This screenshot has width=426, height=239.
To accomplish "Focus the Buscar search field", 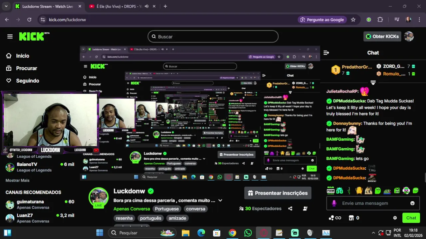I will pyautogui.click(x=213, y=37).
